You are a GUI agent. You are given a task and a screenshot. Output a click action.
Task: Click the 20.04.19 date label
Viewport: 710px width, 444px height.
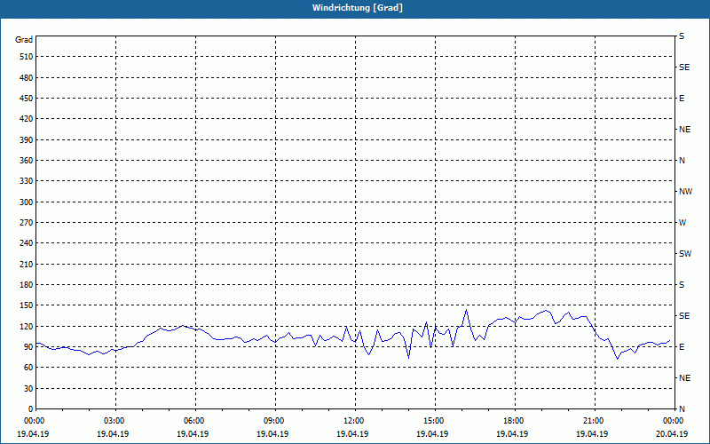(672, 434)
